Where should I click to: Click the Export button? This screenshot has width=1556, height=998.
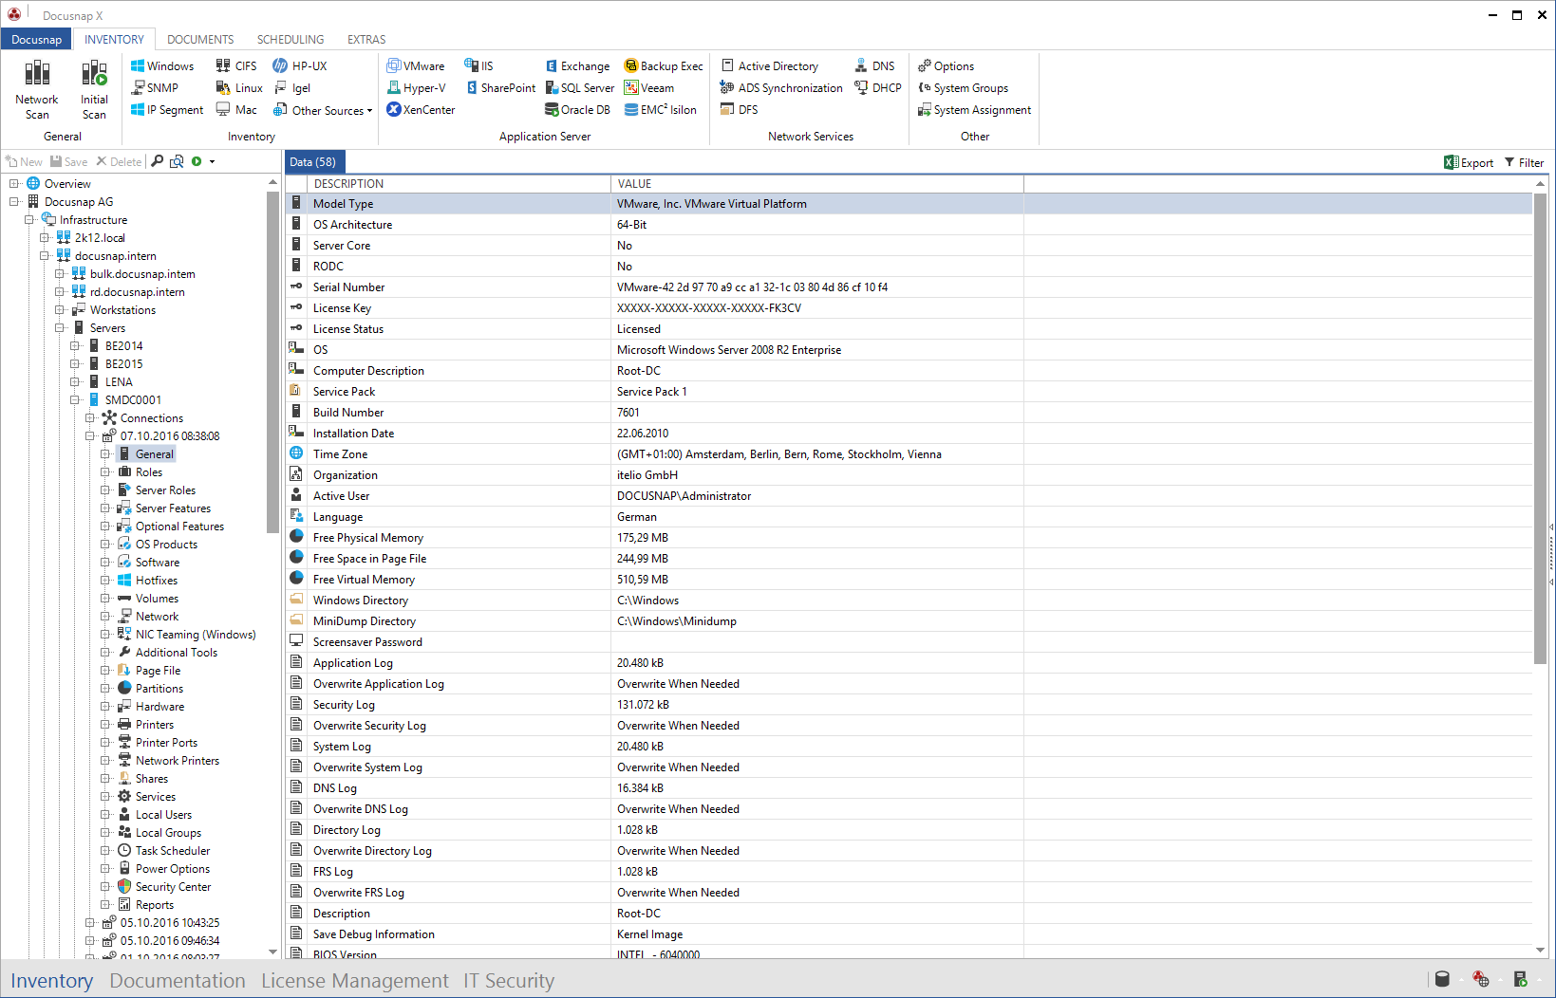tap(1468, 161)
